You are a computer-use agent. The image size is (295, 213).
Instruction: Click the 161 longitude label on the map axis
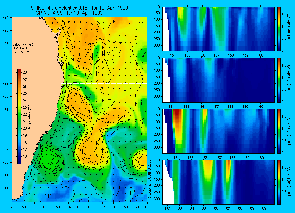[147, 207]
